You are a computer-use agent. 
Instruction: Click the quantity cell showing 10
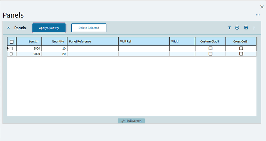tap(54, 49)
